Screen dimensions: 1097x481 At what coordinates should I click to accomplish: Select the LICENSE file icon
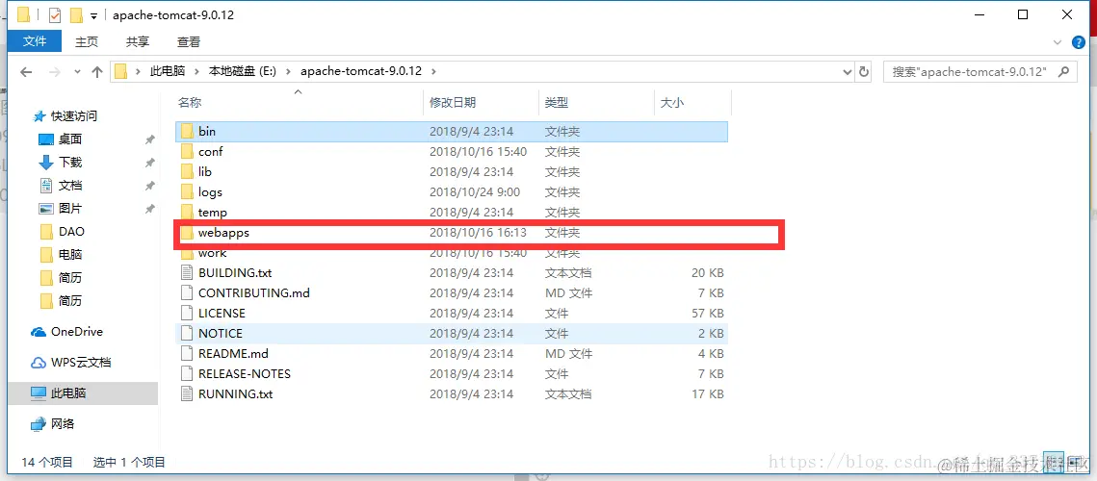(x=186, y=314)
